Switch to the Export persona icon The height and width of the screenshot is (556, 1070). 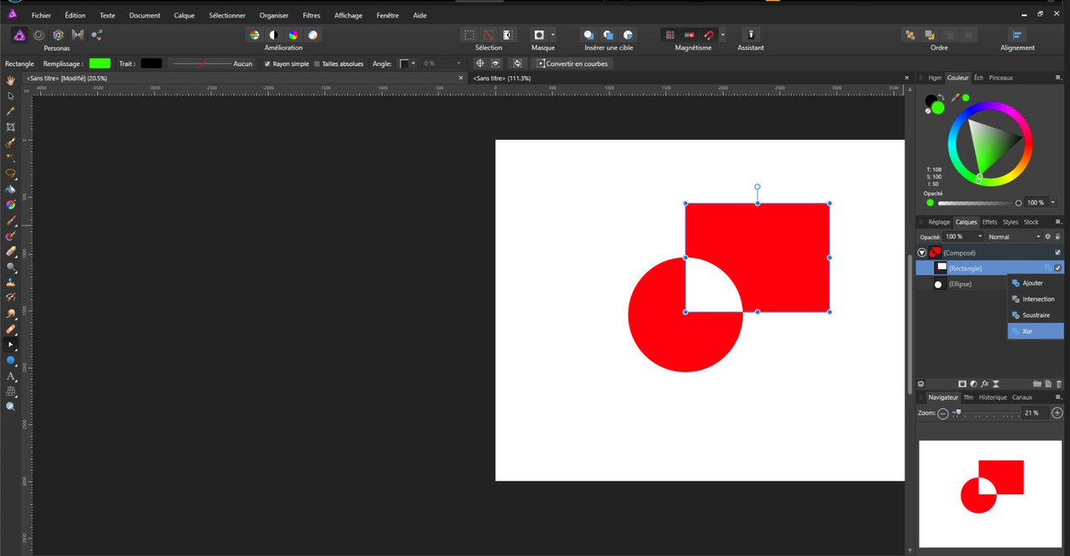pyautogui.click(x=97, y=35)
